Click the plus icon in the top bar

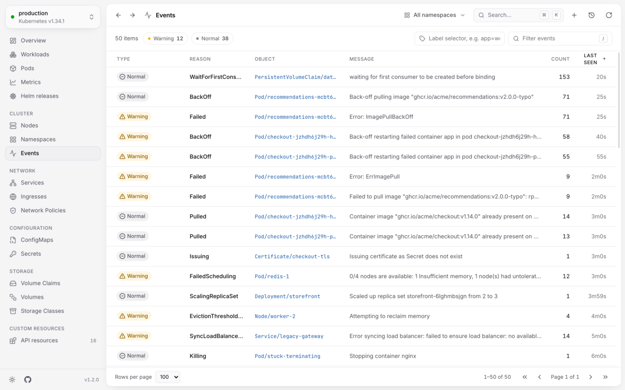pyautogui.click(x=574, y=15)
